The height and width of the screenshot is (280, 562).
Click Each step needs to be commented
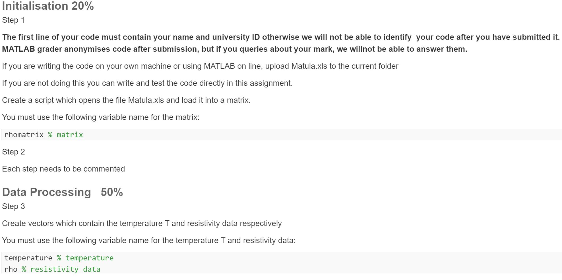pos(63,169)
